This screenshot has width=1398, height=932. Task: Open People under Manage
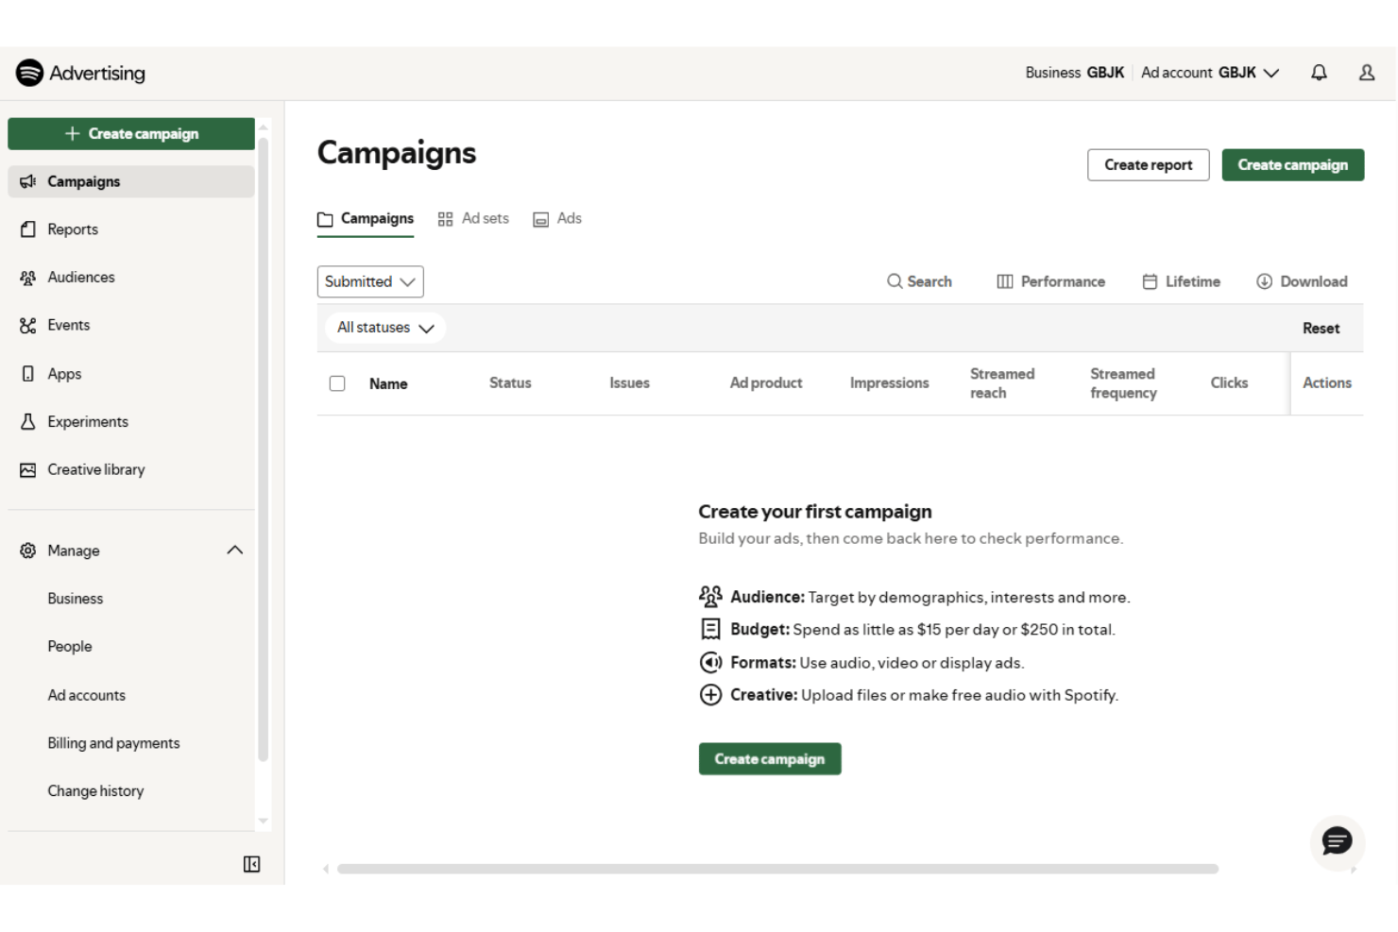point(70,647)
